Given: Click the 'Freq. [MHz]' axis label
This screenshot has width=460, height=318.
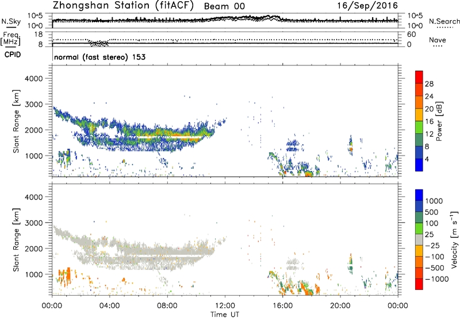Looking at the screenshot, I should (11, 38).
